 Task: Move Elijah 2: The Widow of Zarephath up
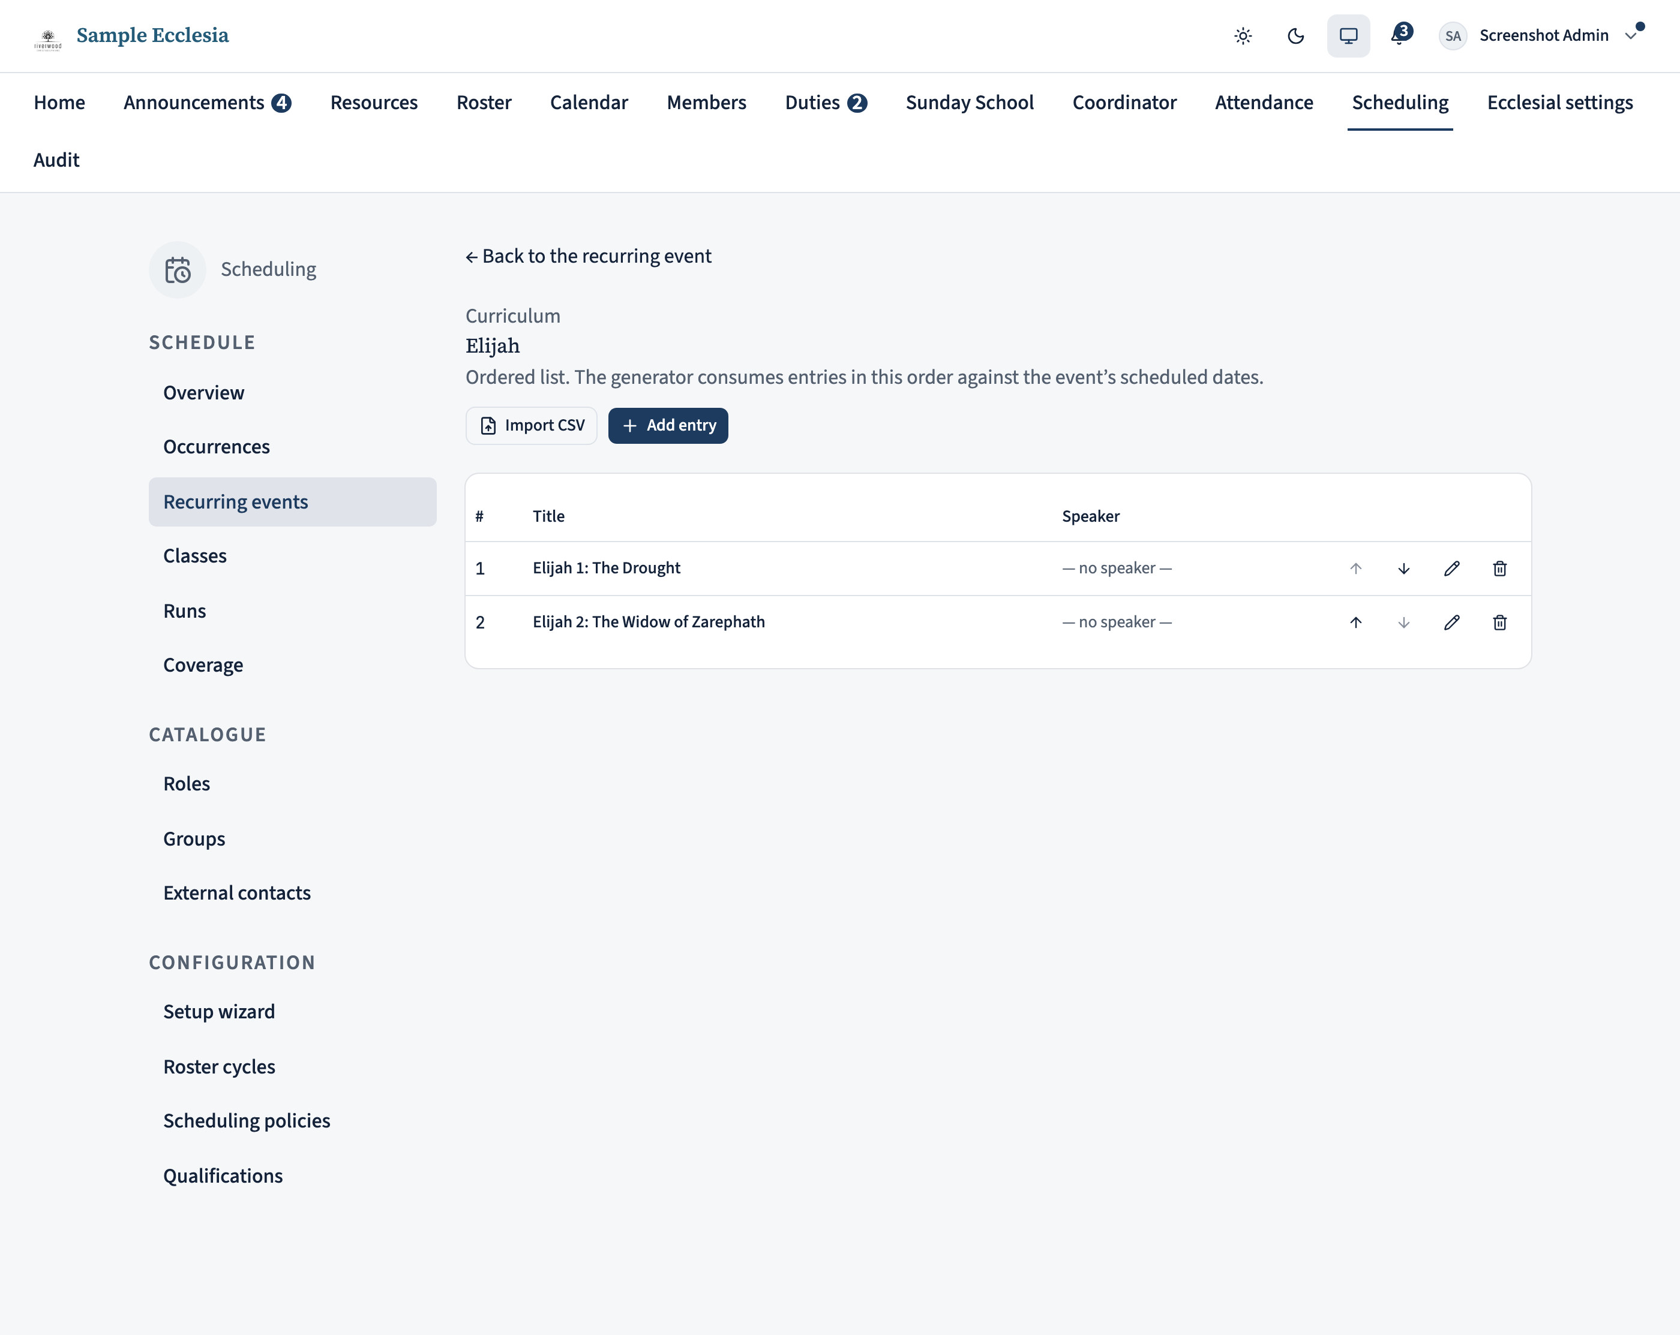1356,623
